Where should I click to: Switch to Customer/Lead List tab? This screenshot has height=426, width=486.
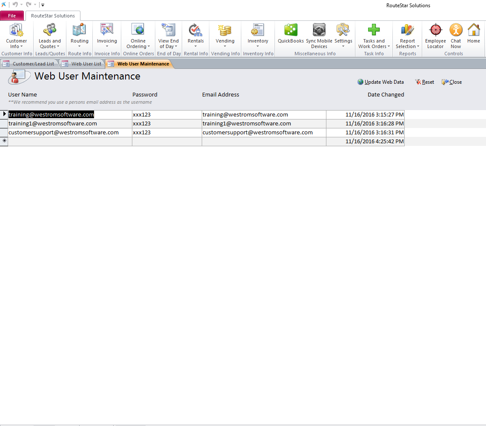[29, 64]
